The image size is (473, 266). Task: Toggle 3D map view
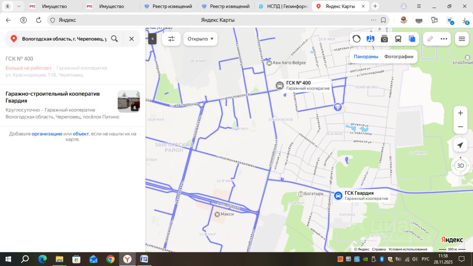point(460,166)
